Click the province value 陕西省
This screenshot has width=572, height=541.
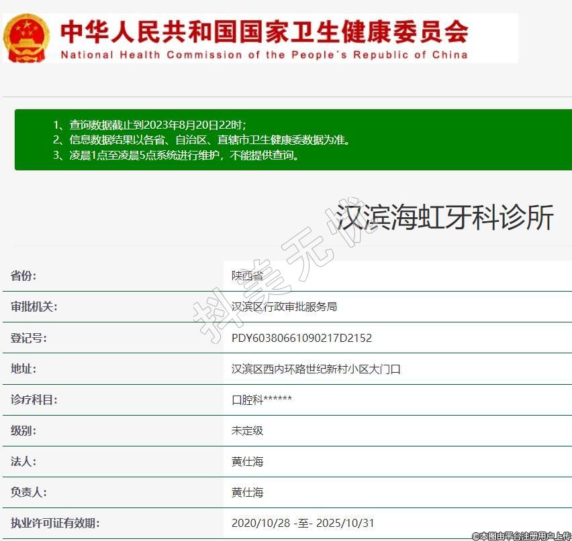click(x=247, y=276)
